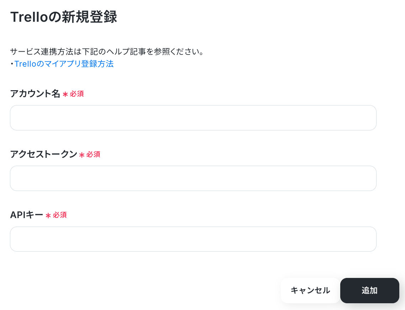Click the 必須 marker next to アカウント名

tap(77, 94)
